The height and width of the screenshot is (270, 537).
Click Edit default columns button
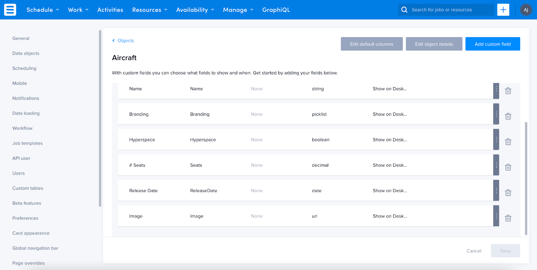pyautogui.click(x=372, y=44)
